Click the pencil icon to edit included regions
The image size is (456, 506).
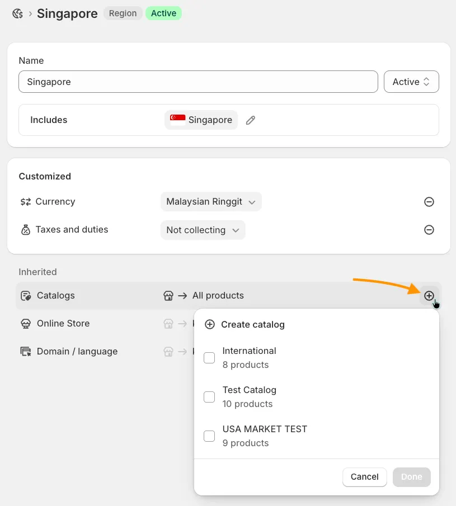click(251, 120)
